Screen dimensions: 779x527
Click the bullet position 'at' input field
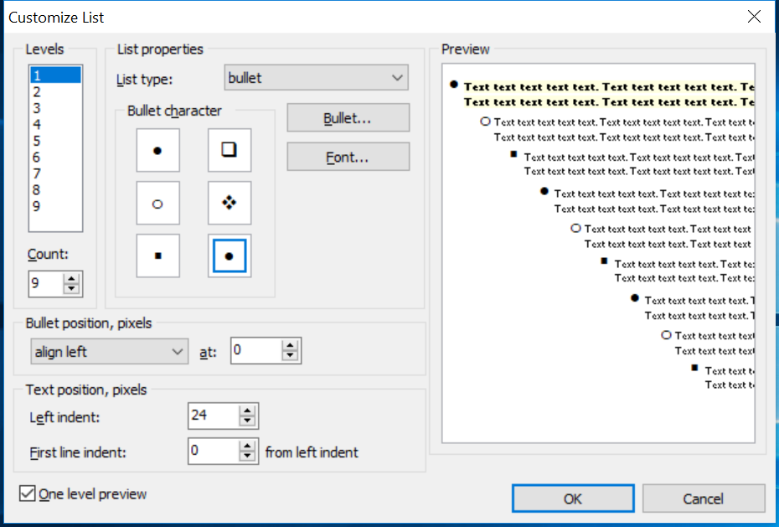click(x=255, y=352)
